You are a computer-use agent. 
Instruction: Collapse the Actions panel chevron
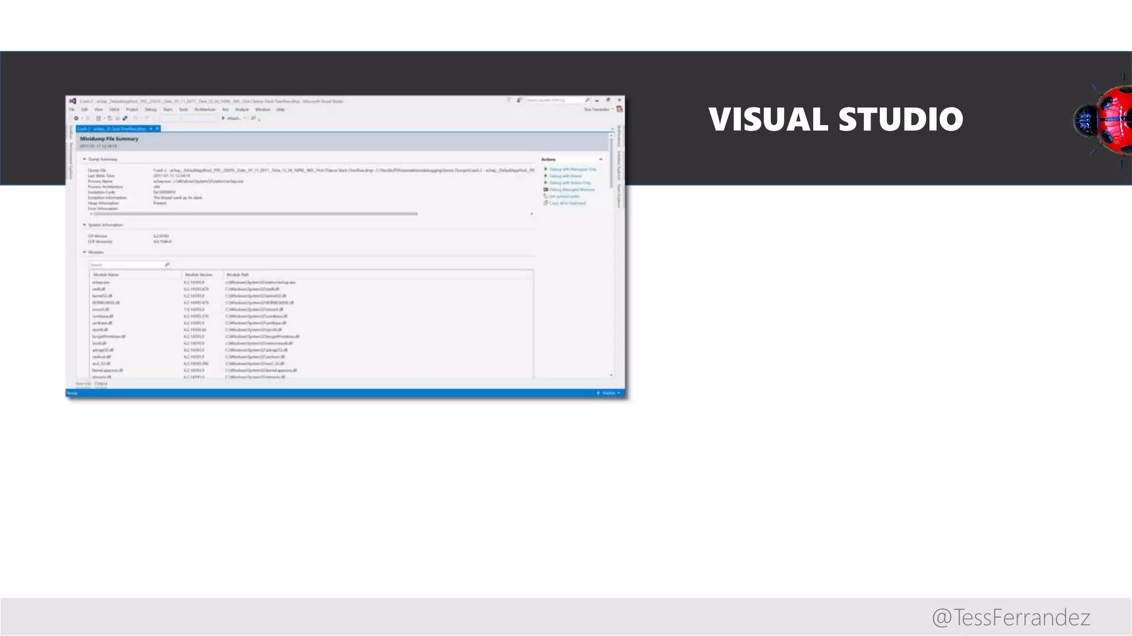pyautogui.click(x=601, y=160)
